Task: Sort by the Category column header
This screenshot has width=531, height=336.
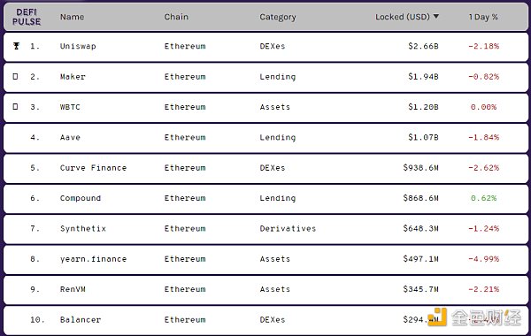Action: coord(278,18)
